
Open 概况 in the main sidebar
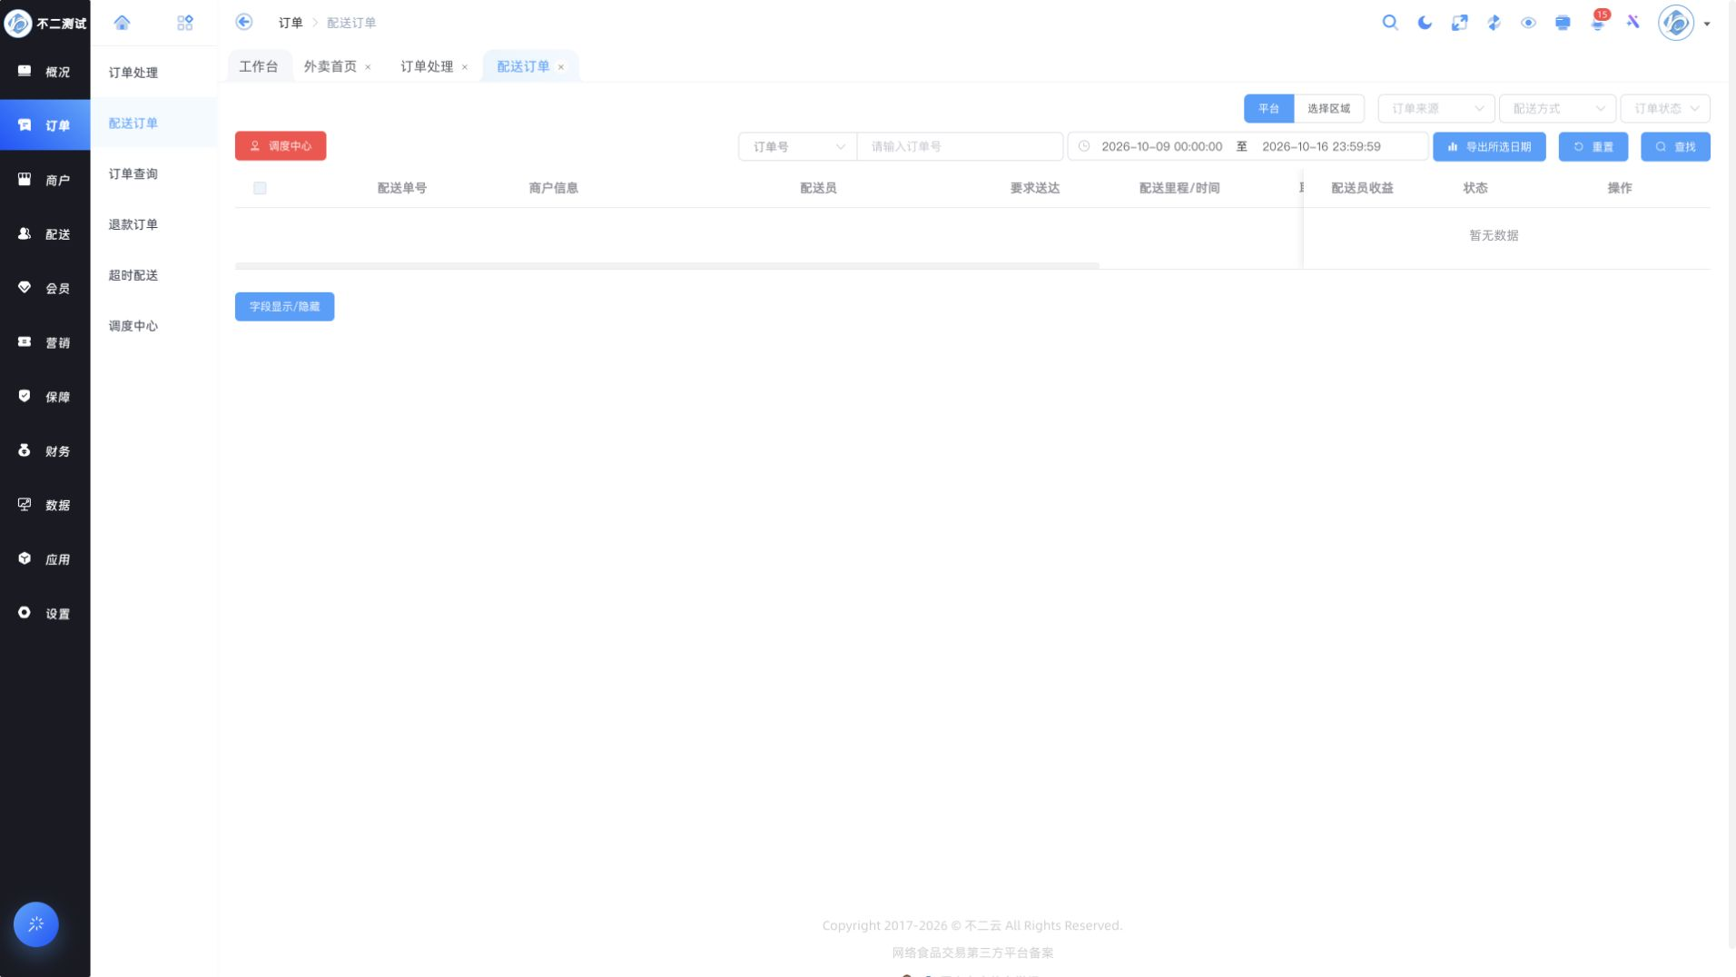coord(44,72)
